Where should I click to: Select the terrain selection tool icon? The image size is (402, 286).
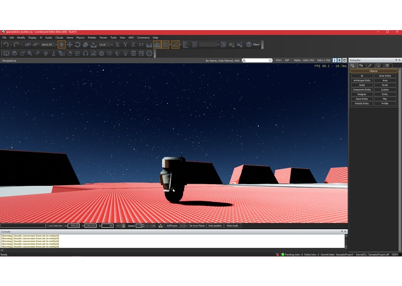[x=93, y=45]
